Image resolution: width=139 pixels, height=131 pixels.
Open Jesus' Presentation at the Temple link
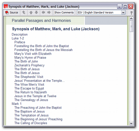(39, 81)
